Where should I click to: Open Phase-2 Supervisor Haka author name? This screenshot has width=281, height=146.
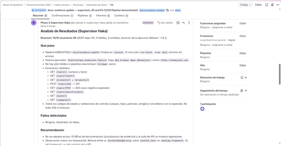click(55, 23)
